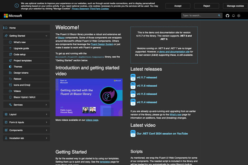Click the Reboot icon
The height and width of the screenshot is (165, 248).
tap(11, 79)
